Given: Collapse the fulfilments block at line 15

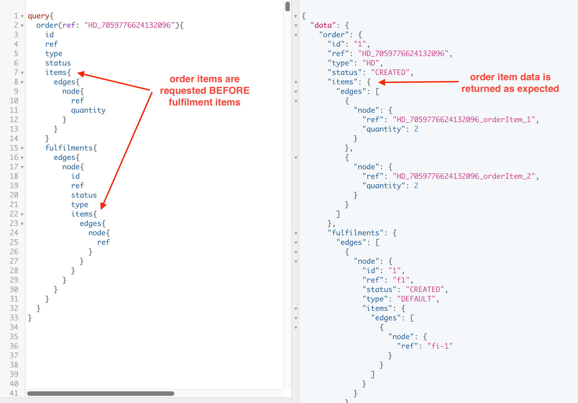Looking at the screenshot, I should (x=22, y=148).
